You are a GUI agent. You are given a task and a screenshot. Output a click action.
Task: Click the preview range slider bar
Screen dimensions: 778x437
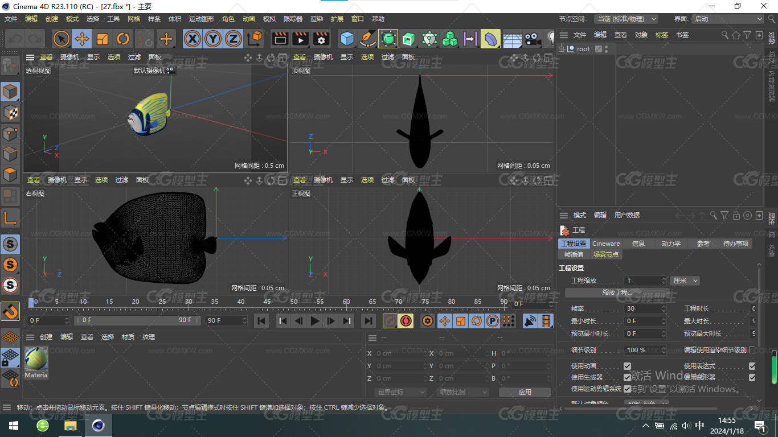coord(138,320)
